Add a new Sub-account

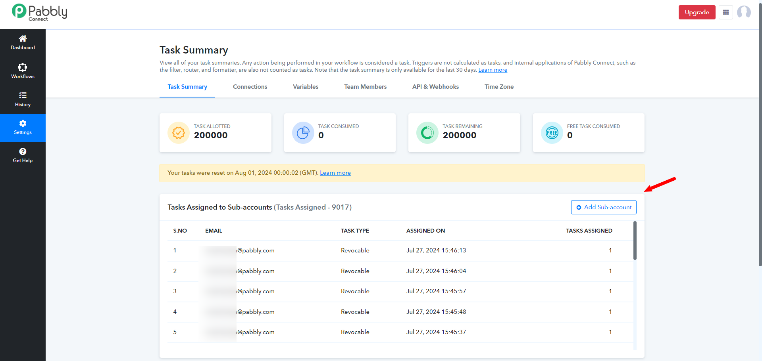point(604,207)
